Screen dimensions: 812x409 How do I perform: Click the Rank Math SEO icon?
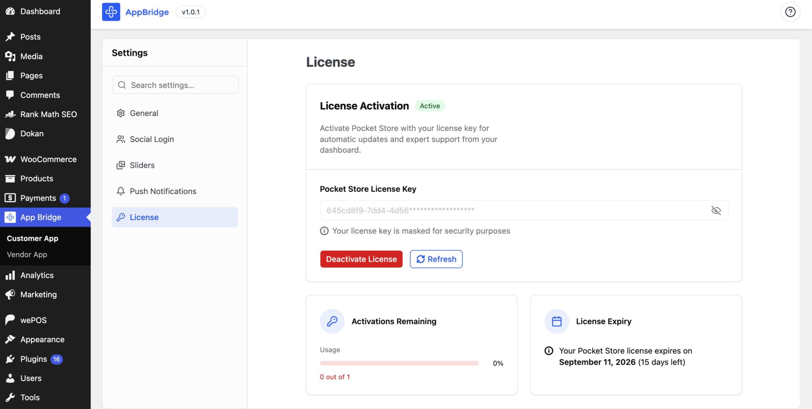10,114
